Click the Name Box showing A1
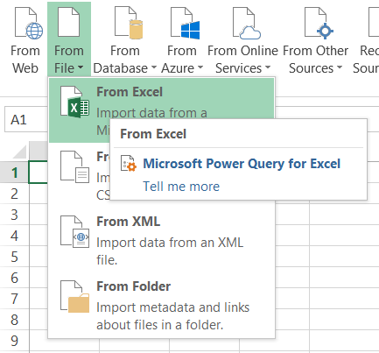379x353 pixels. [26, 120]
